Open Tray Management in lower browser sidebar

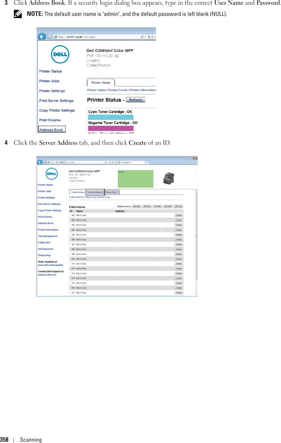click(x=48, y=236)
